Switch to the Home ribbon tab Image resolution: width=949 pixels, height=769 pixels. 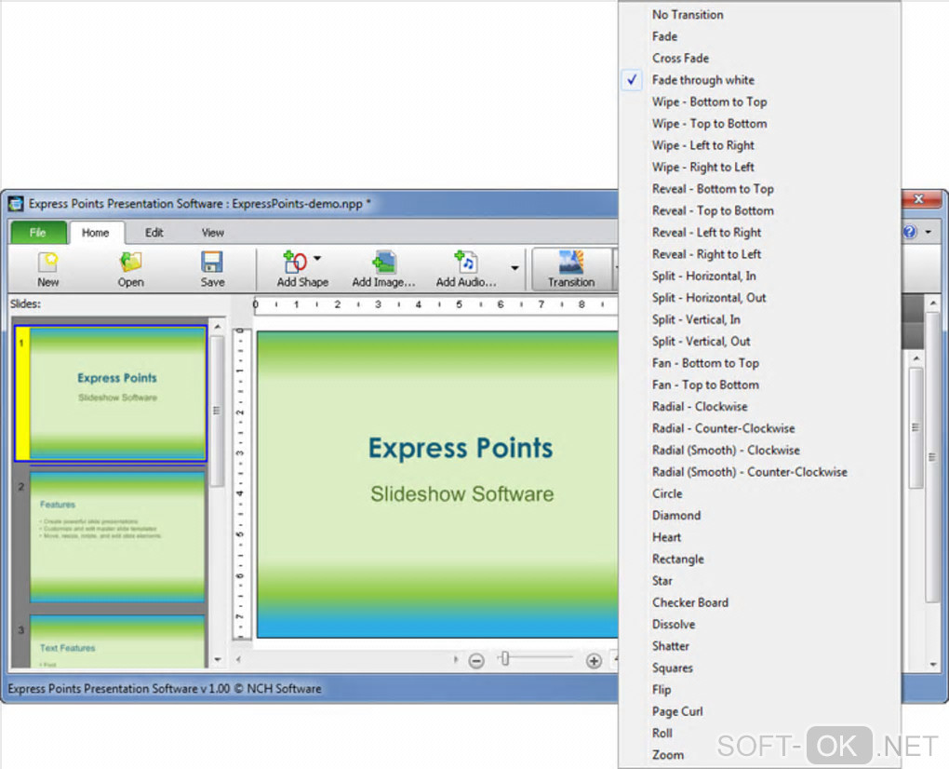(96, 233)
